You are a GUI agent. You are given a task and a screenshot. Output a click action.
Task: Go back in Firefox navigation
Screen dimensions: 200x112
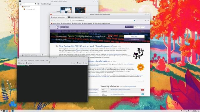(52, 21)
